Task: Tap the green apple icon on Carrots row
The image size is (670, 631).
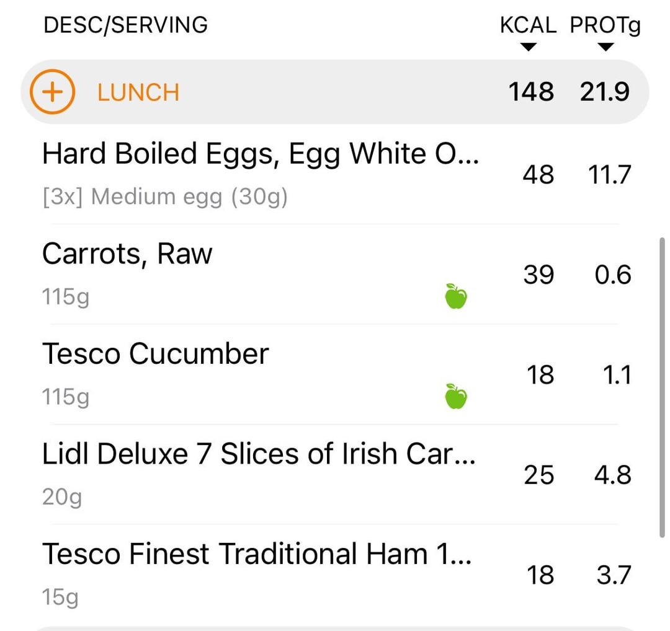Action: (456, 296)
